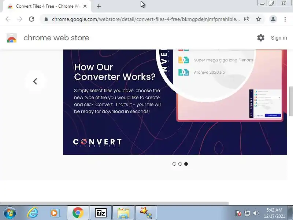Click the 'Super mega giga long filenam' entry
This screenshot has width=293, height=220.
click(x=223, y=60)
